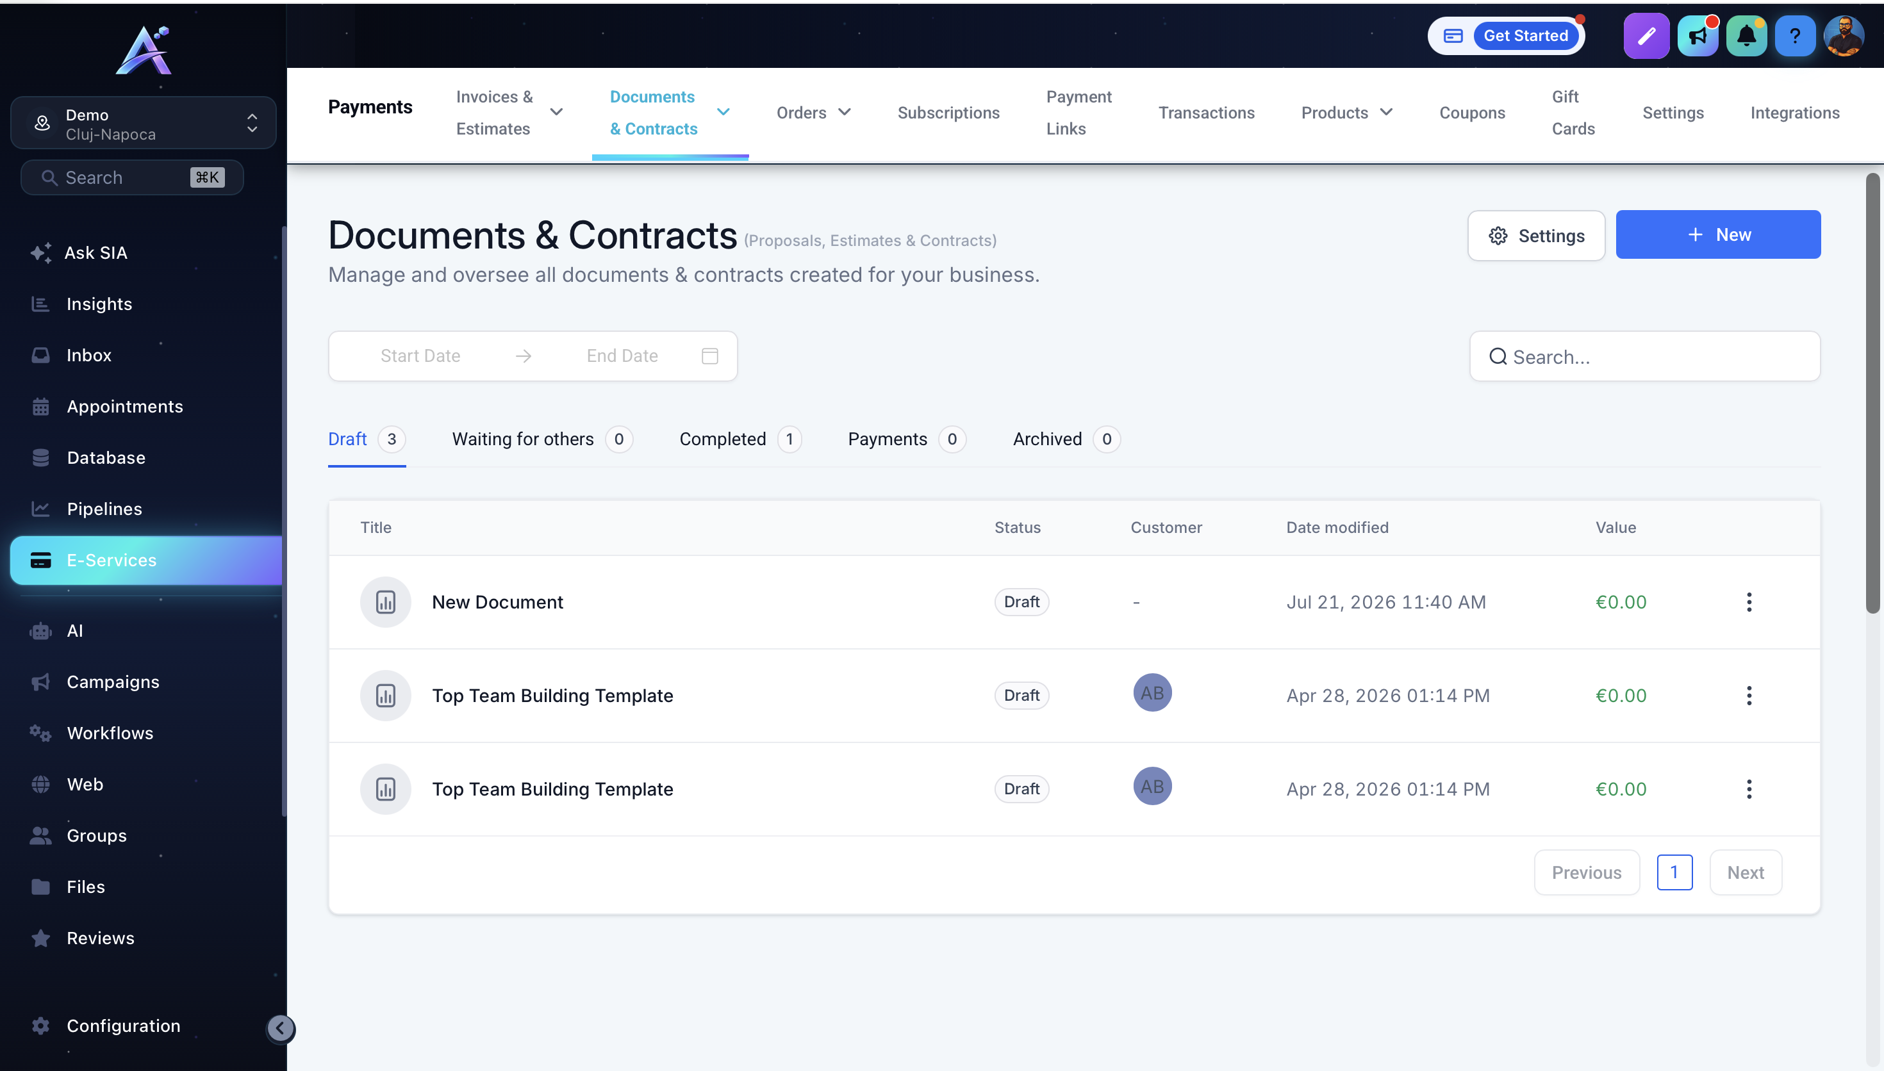
Task: Open Groups in the sidebar
Action: (96, 836)
